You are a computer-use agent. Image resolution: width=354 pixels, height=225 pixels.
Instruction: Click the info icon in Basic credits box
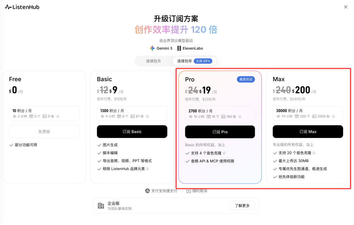coord(147,116)
